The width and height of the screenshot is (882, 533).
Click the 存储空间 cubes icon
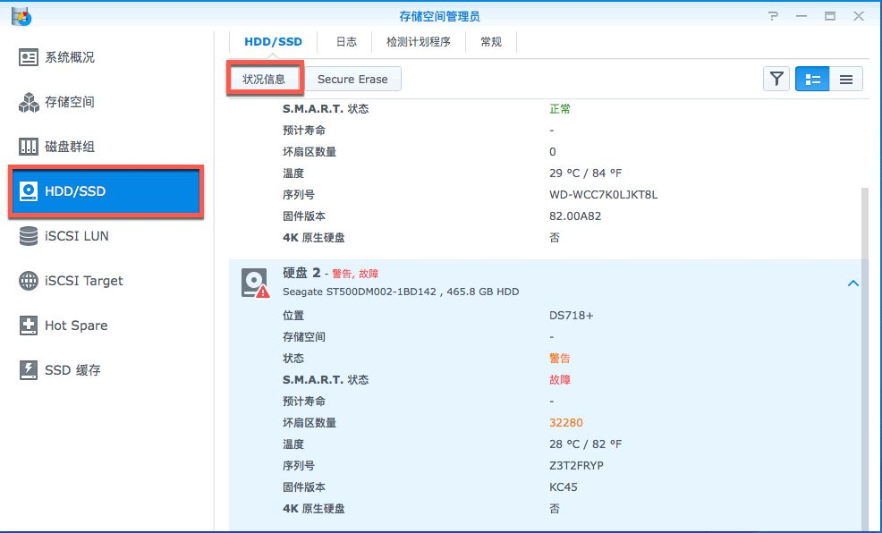[28, 102]
